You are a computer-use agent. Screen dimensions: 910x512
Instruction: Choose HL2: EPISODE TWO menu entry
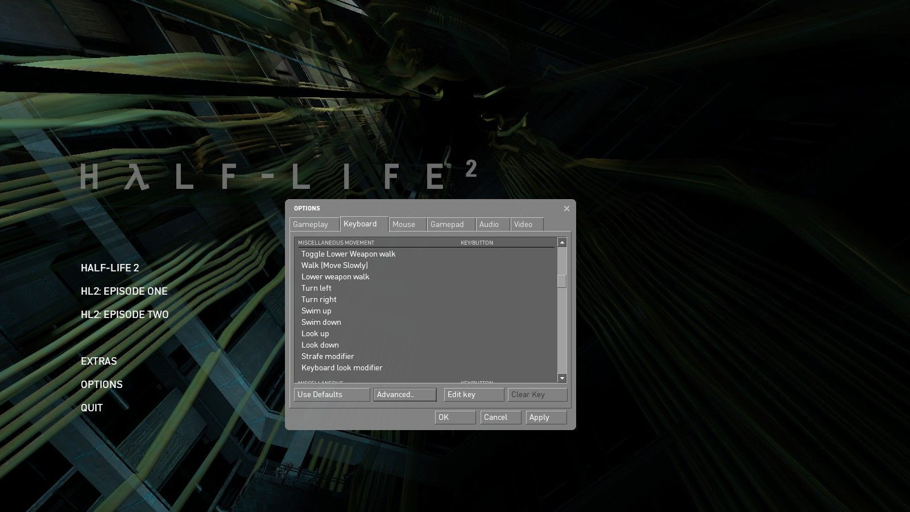coord(125,315)
